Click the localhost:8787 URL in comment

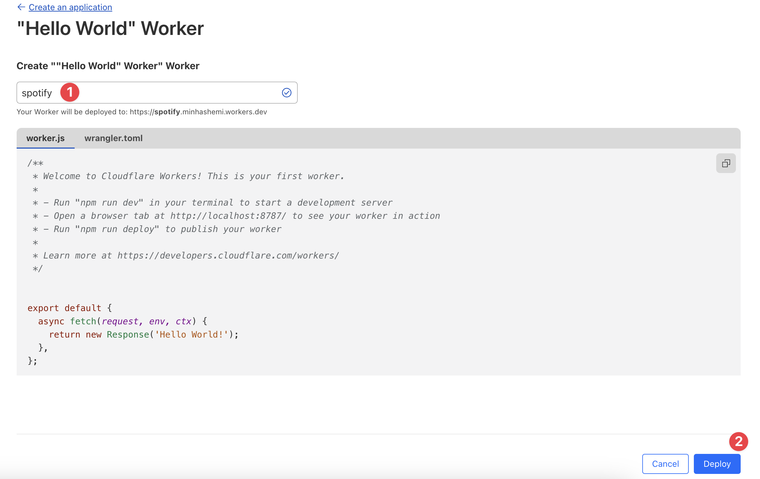tap(228, 216)
